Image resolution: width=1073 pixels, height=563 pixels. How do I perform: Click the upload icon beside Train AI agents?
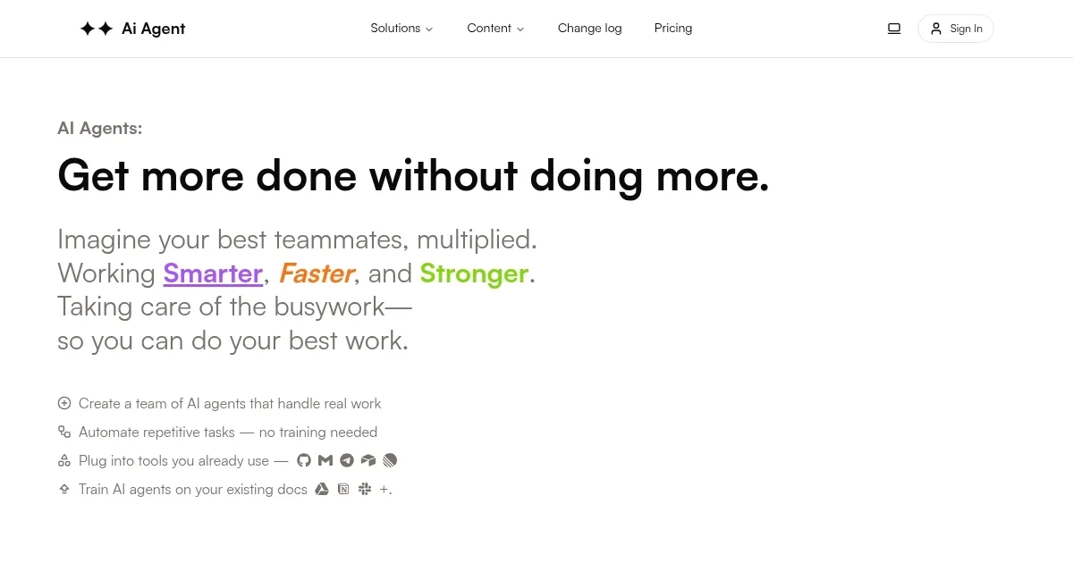64,489
